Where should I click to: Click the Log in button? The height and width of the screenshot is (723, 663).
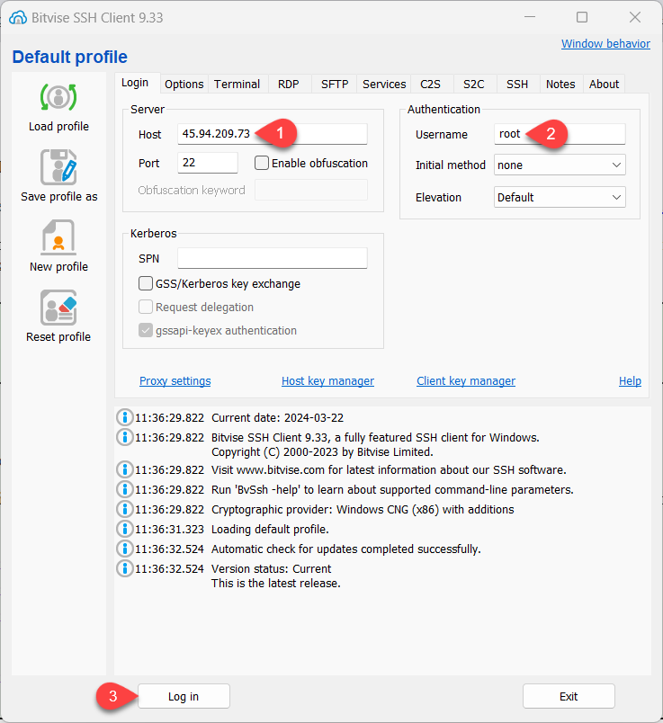click(184, 696)
